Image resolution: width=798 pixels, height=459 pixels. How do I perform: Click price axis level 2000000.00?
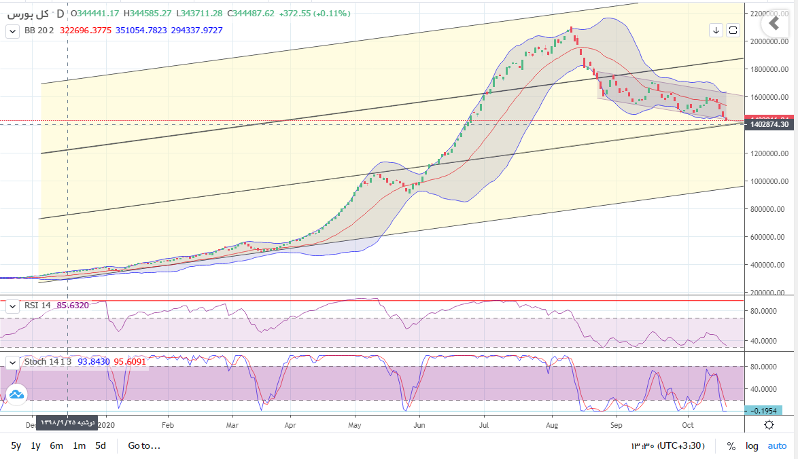[769, 41]
